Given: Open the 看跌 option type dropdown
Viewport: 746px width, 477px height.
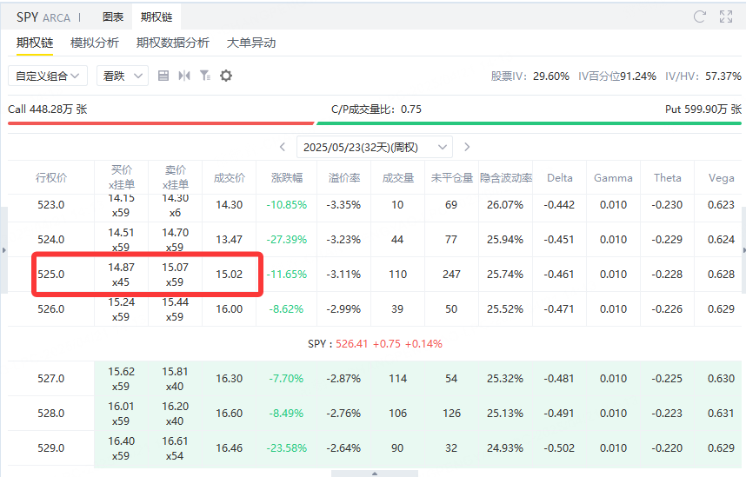Looking at the screenshot, I should click(123, 76).
